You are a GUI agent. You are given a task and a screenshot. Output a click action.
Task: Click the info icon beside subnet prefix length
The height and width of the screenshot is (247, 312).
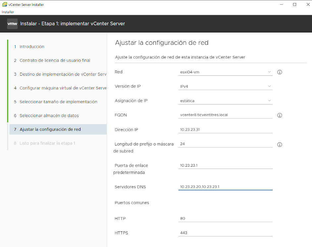point(280,145)
